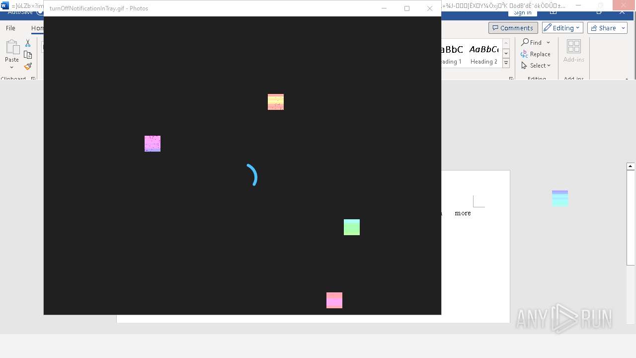The width and height of the screenshot is (636, 358).
Task: Click Replace in the Editing group
Action: click(x=536, y=54)
